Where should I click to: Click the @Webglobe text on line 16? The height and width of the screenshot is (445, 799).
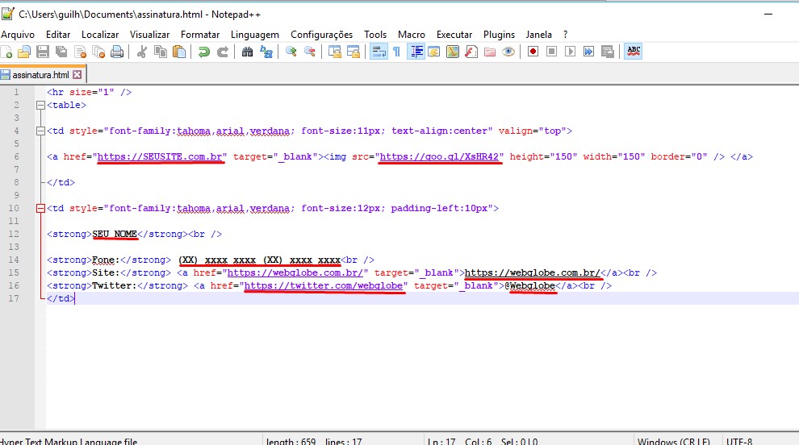pos(529,285)
